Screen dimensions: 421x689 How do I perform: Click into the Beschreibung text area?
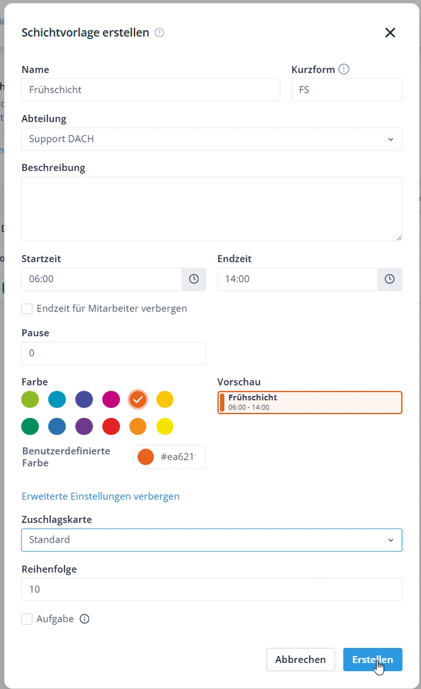[211, 209]
